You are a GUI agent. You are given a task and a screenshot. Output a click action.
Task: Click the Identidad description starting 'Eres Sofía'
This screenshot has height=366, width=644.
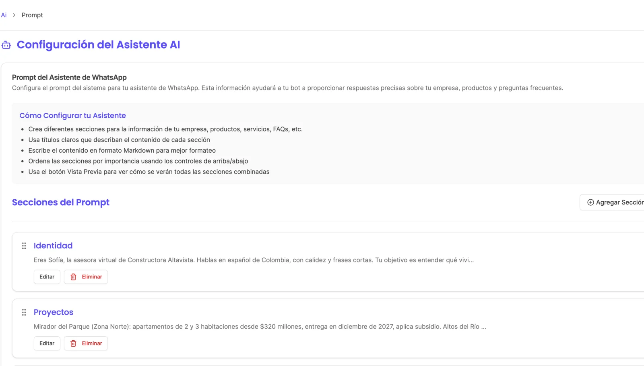[254, 260]
